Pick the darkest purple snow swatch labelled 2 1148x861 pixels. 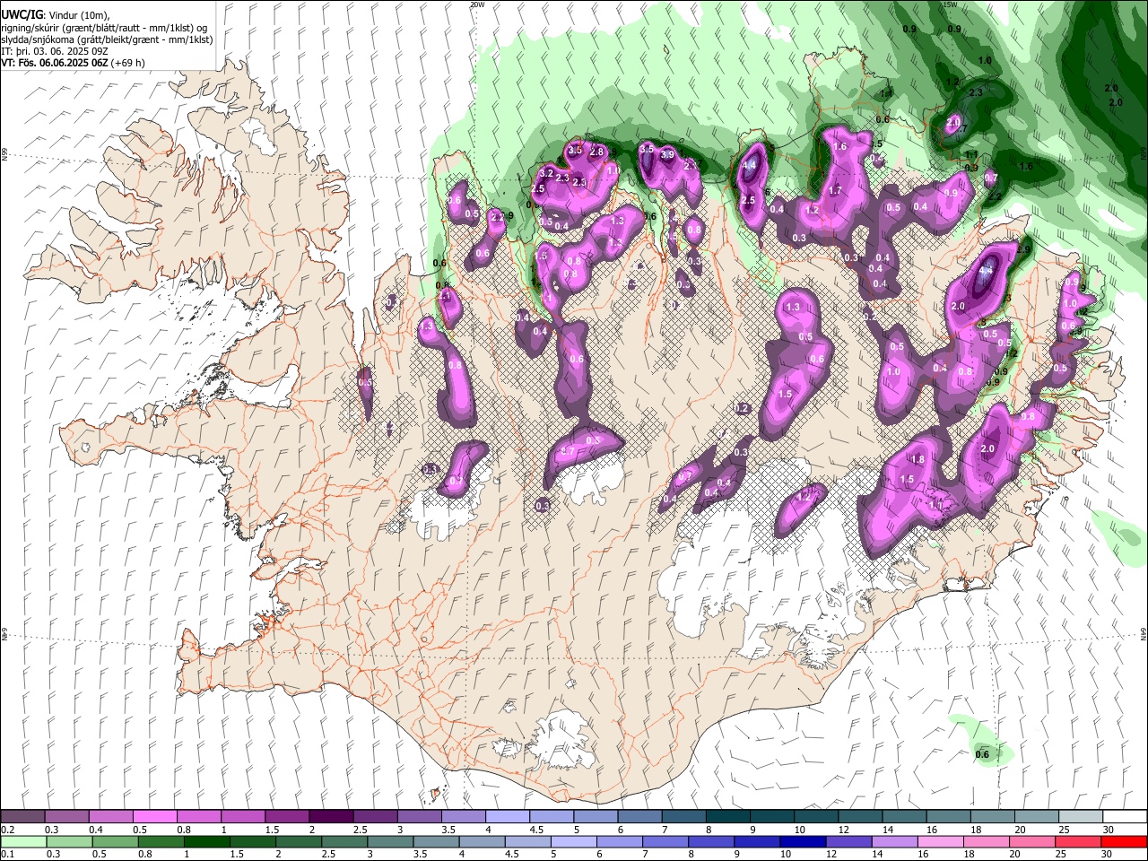[330, 817]
